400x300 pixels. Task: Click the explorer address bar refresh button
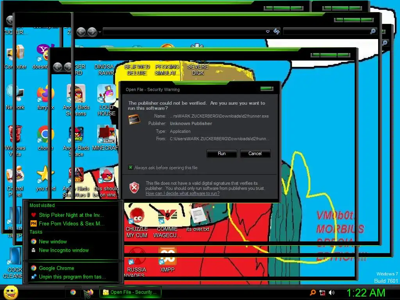point(276,31)
